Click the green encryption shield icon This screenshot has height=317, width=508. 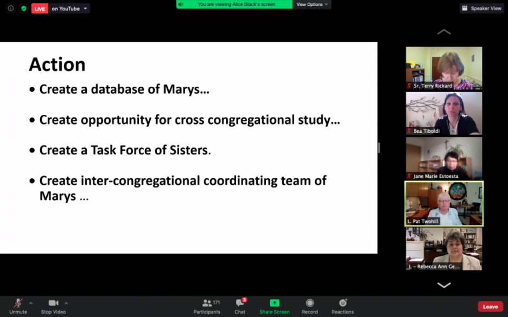[x=23, y=8]
